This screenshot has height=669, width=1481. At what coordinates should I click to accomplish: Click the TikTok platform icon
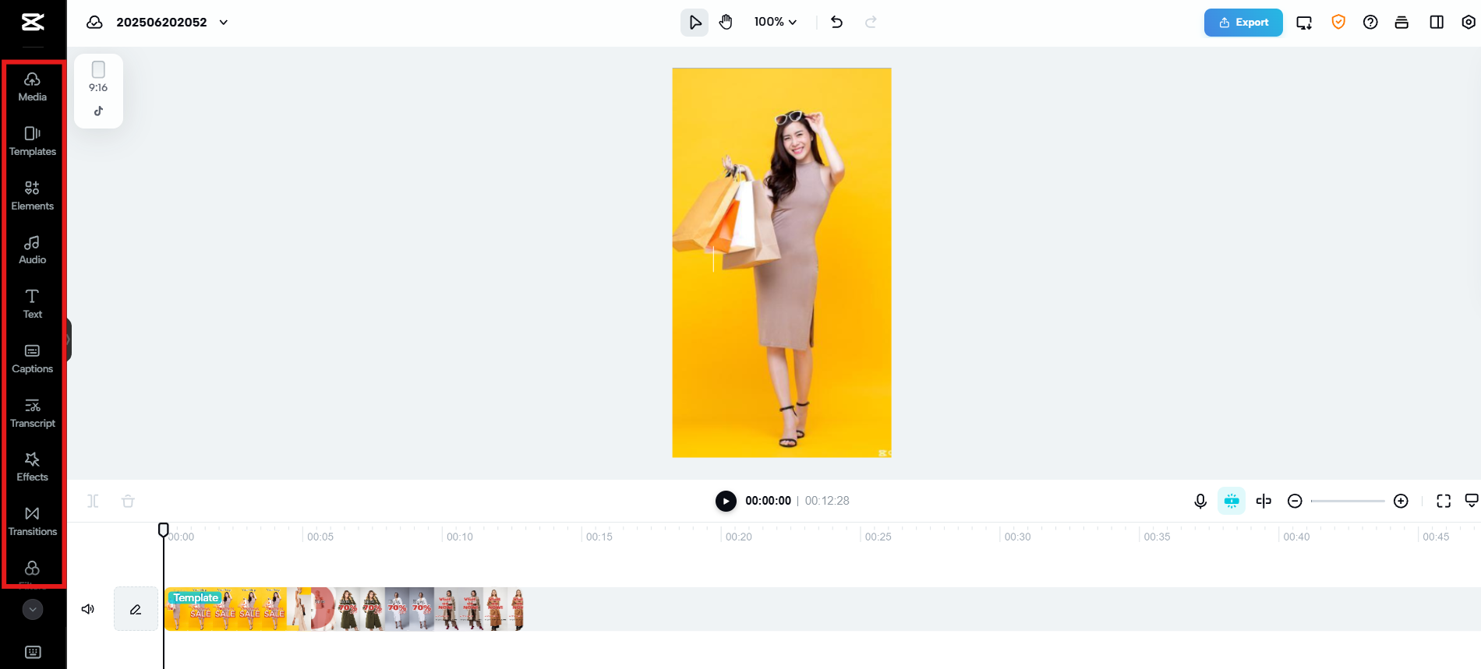tap(98, 111)
